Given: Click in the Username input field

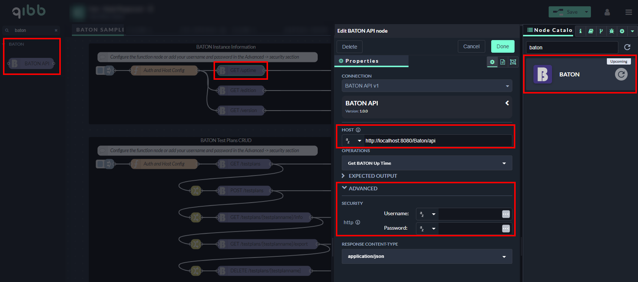Looking at the screenshot, I should [x=469, y=214].
